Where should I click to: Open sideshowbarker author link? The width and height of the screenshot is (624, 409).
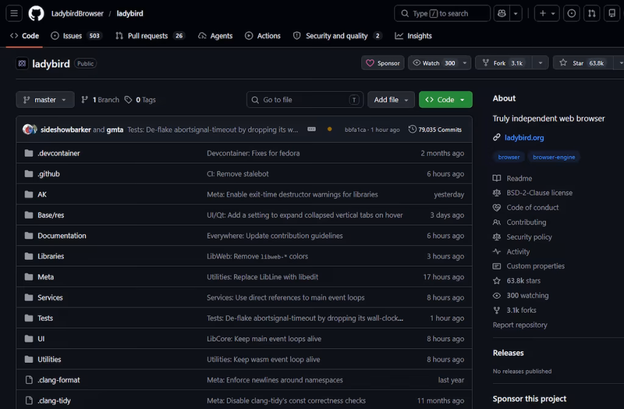click(66, 130)
